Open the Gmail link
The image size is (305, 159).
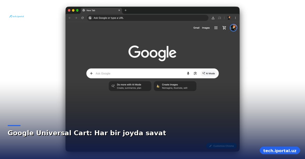click(x=196, y=28)
